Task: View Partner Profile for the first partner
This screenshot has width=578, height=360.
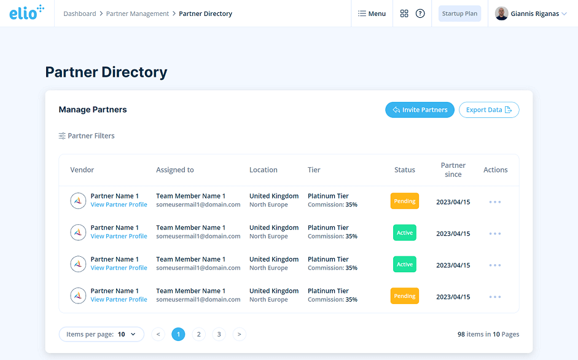Action: (119, 205)
